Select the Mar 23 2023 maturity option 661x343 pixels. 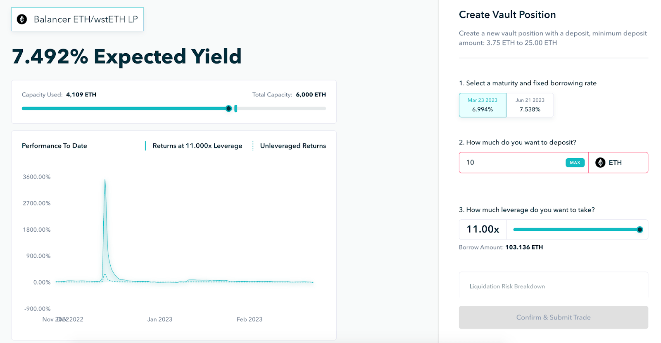coord(483,105)
